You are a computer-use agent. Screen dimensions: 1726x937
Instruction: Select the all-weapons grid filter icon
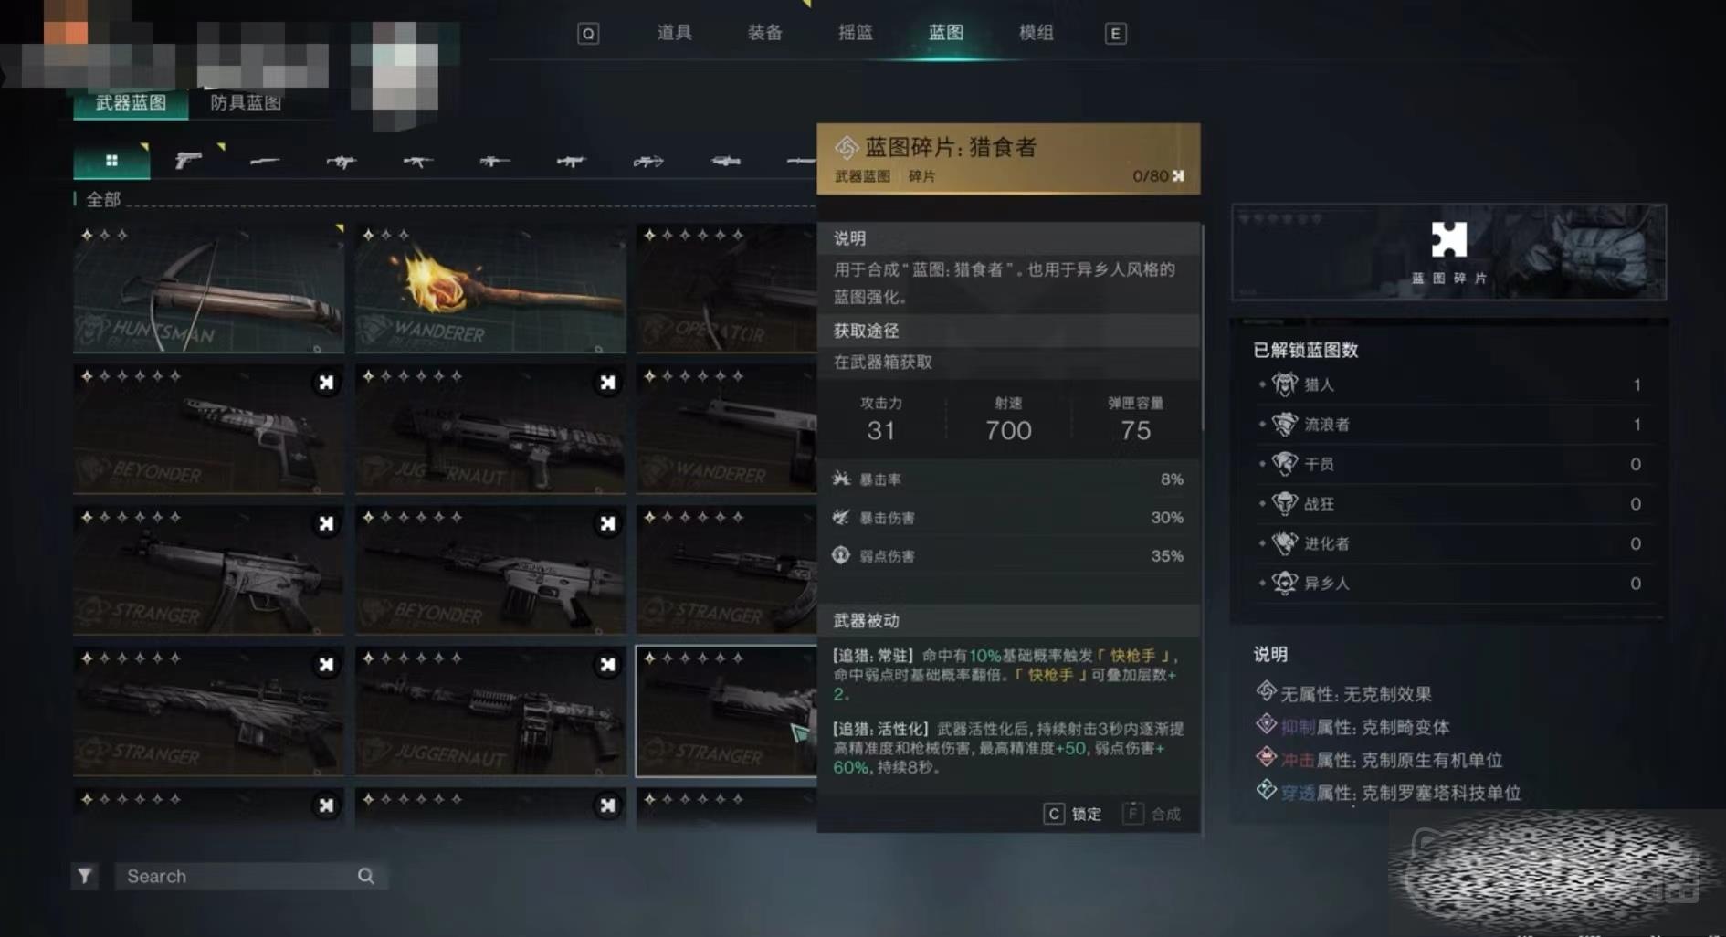tap(111, 161)
